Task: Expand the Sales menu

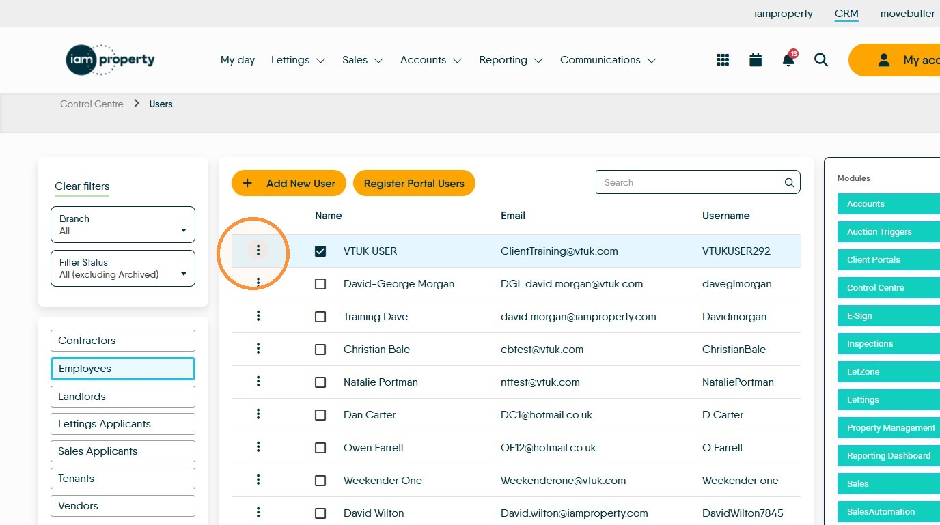Action: pyautogui.click(x=363, y=60)
